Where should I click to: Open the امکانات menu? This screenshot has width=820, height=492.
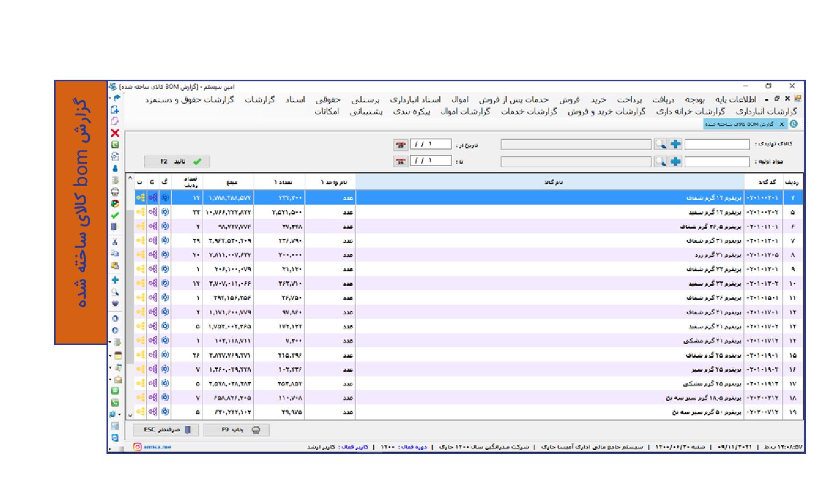(327, 111)
